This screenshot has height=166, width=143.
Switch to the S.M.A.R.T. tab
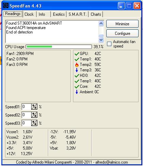(x=77, y=14)
